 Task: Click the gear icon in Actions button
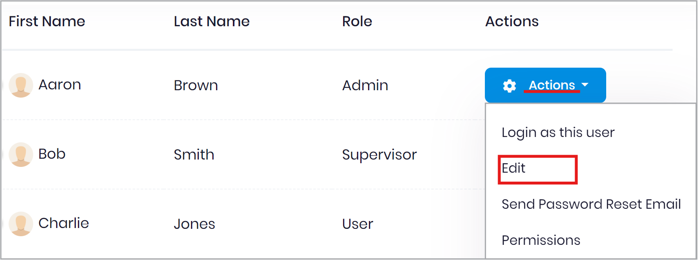click(x=509, y=86)
